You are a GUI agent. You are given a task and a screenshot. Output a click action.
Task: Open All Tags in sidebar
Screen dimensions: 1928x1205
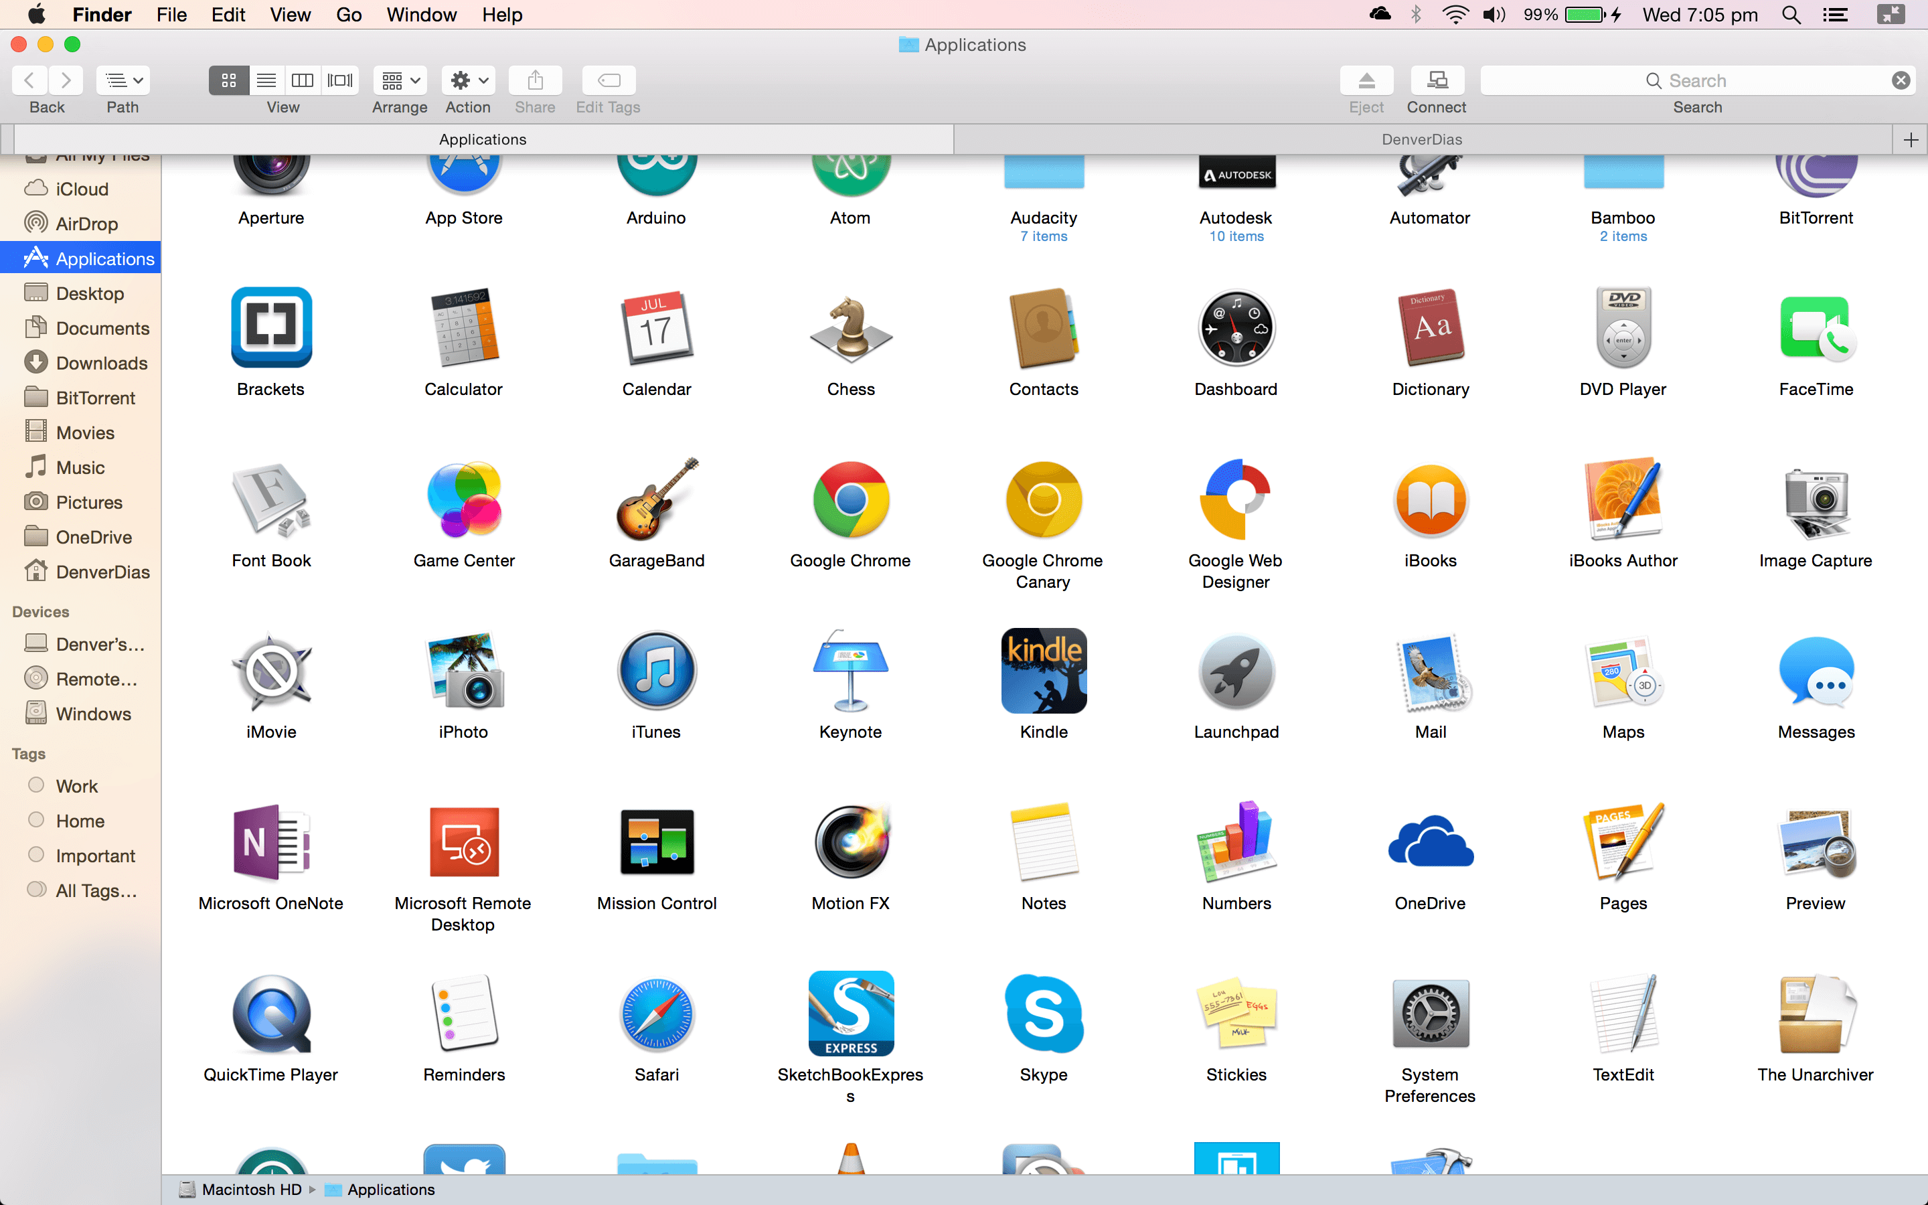coord(80,890)
